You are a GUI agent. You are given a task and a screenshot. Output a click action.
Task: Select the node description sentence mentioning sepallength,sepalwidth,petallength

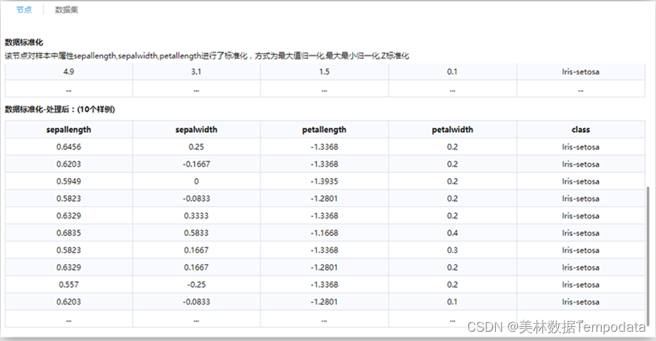pos(207,56)
